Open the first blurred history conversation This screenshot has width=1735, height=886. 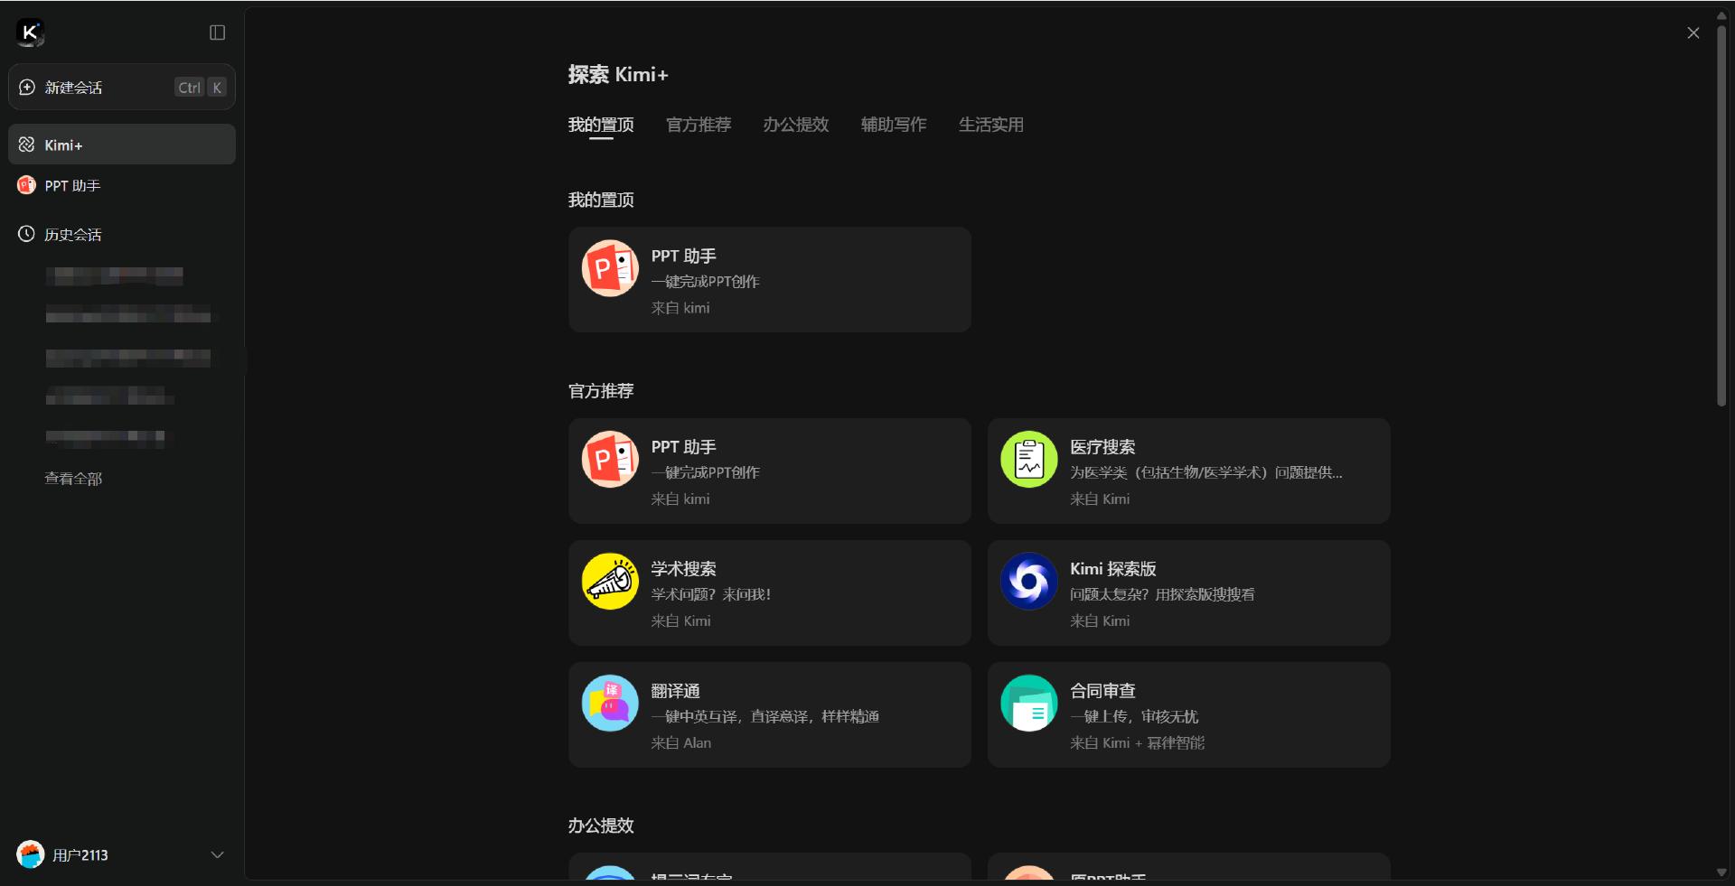click(x=115, y=275)
